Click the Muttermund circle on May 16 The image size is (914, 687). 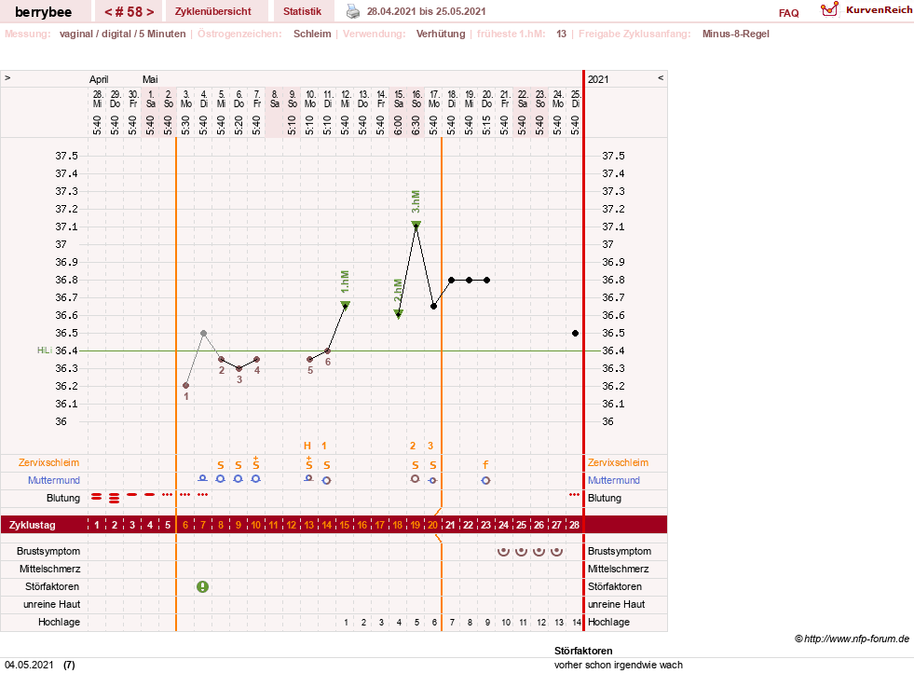[x=415, y=479]
